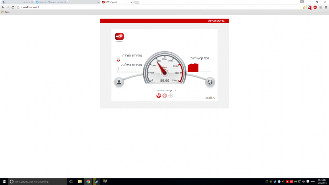The width and height of the screenshot is (329, 185).
Task: Click the red download arrow below the gauge
Action: click(164, 96)
